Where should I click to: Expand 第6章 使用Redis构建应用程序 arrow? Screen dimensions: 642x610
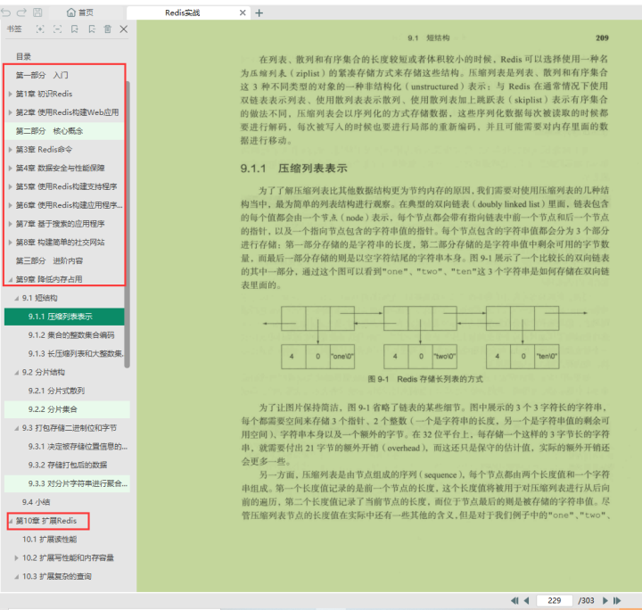click(10, 205)
